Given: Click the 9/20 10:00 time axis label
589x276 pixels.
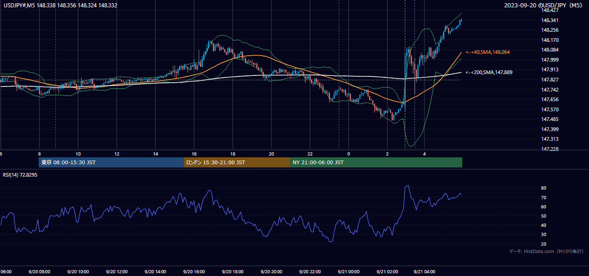Looking at the screenshot, I should coord(78,271).
